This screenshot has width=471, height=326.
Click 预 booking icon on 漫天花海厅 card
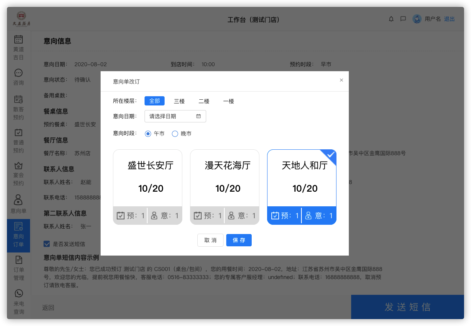coord(198,216)
